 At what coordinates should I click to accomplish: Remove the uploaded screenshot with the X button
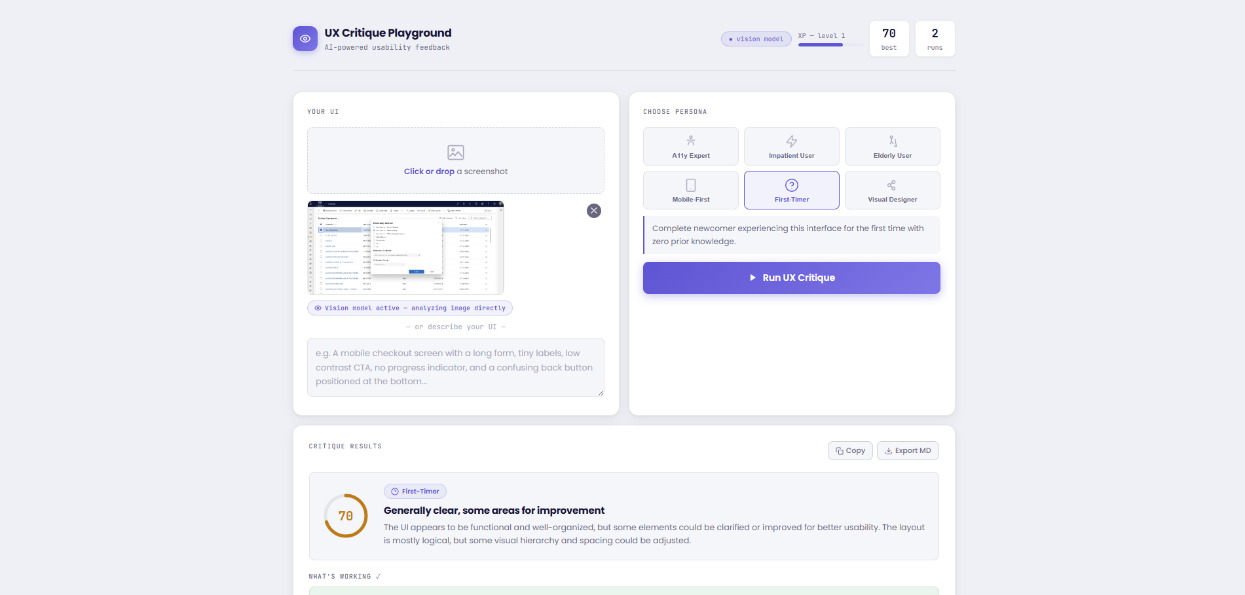(594, 211)
